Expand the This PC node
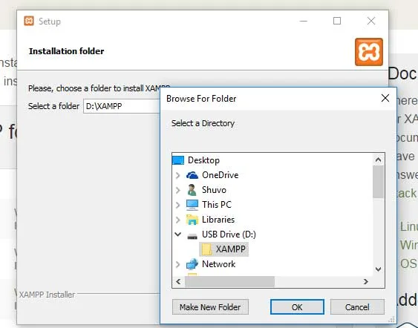Image resolution: width=418 pixels, height=328 pixels. pyautogui.click(x=177, y=205)
